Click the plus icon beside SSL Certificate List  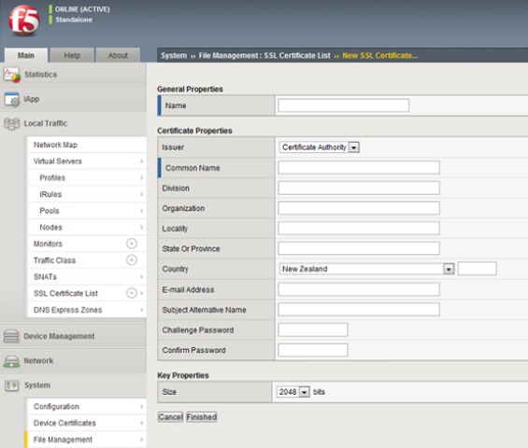click(132, 293)
